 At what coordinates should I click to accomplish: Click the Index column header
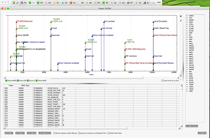coord(11,86)
